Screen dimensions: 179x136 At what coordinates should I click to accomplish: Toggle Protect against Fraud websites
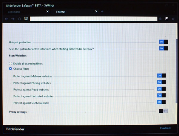coord(161,89)
